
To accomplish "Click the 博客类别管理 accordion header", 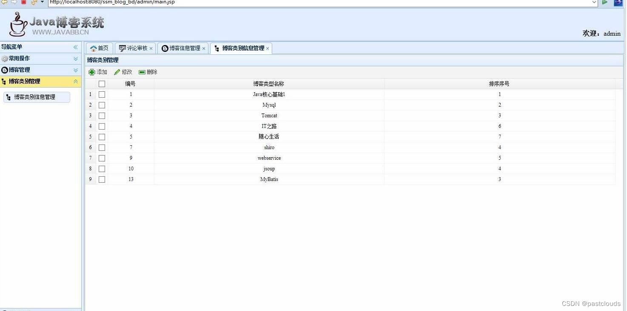I will (40, 82).
